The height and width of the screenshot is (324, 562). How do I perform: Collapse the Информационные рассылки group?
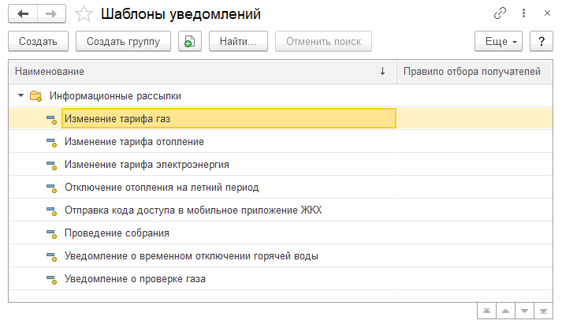[x=20, y=96]
